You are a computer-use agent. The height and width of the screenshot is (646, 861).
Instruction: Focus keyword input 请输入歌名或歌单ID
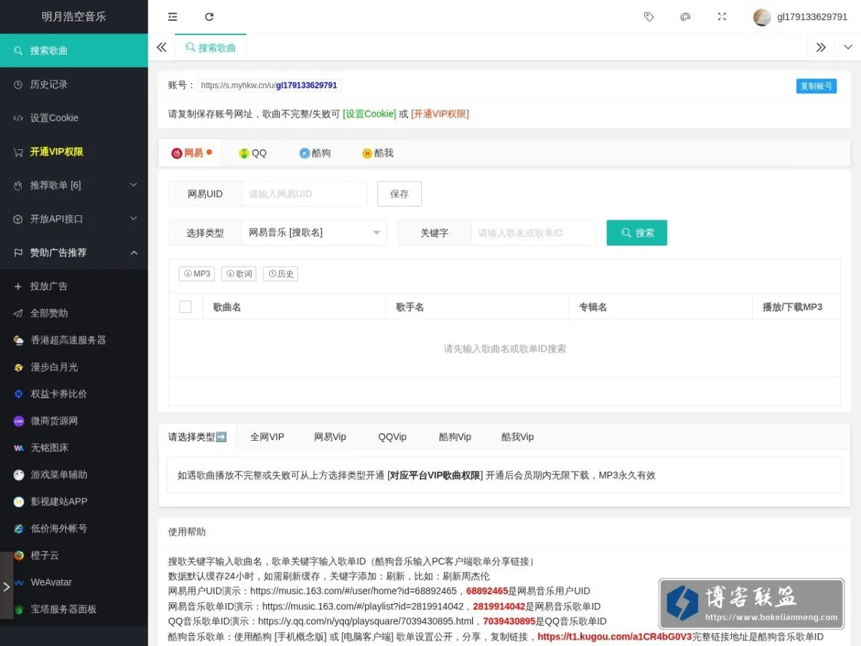[534, 233]
